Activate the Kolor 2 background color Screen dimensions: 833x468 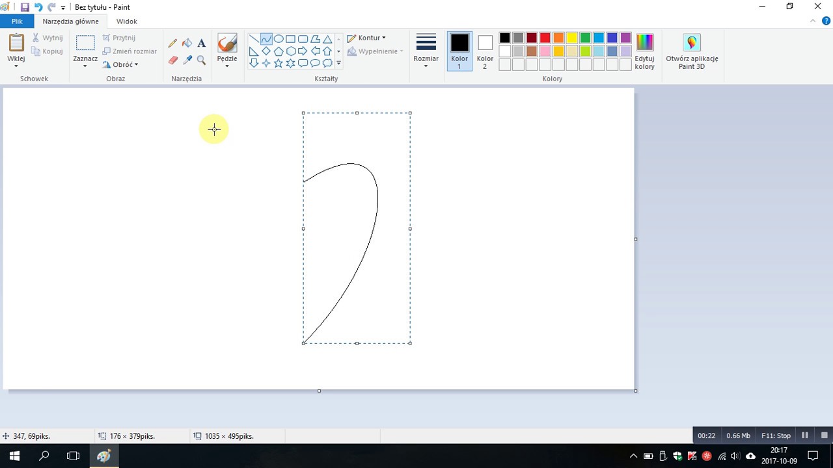pos(485,51)
